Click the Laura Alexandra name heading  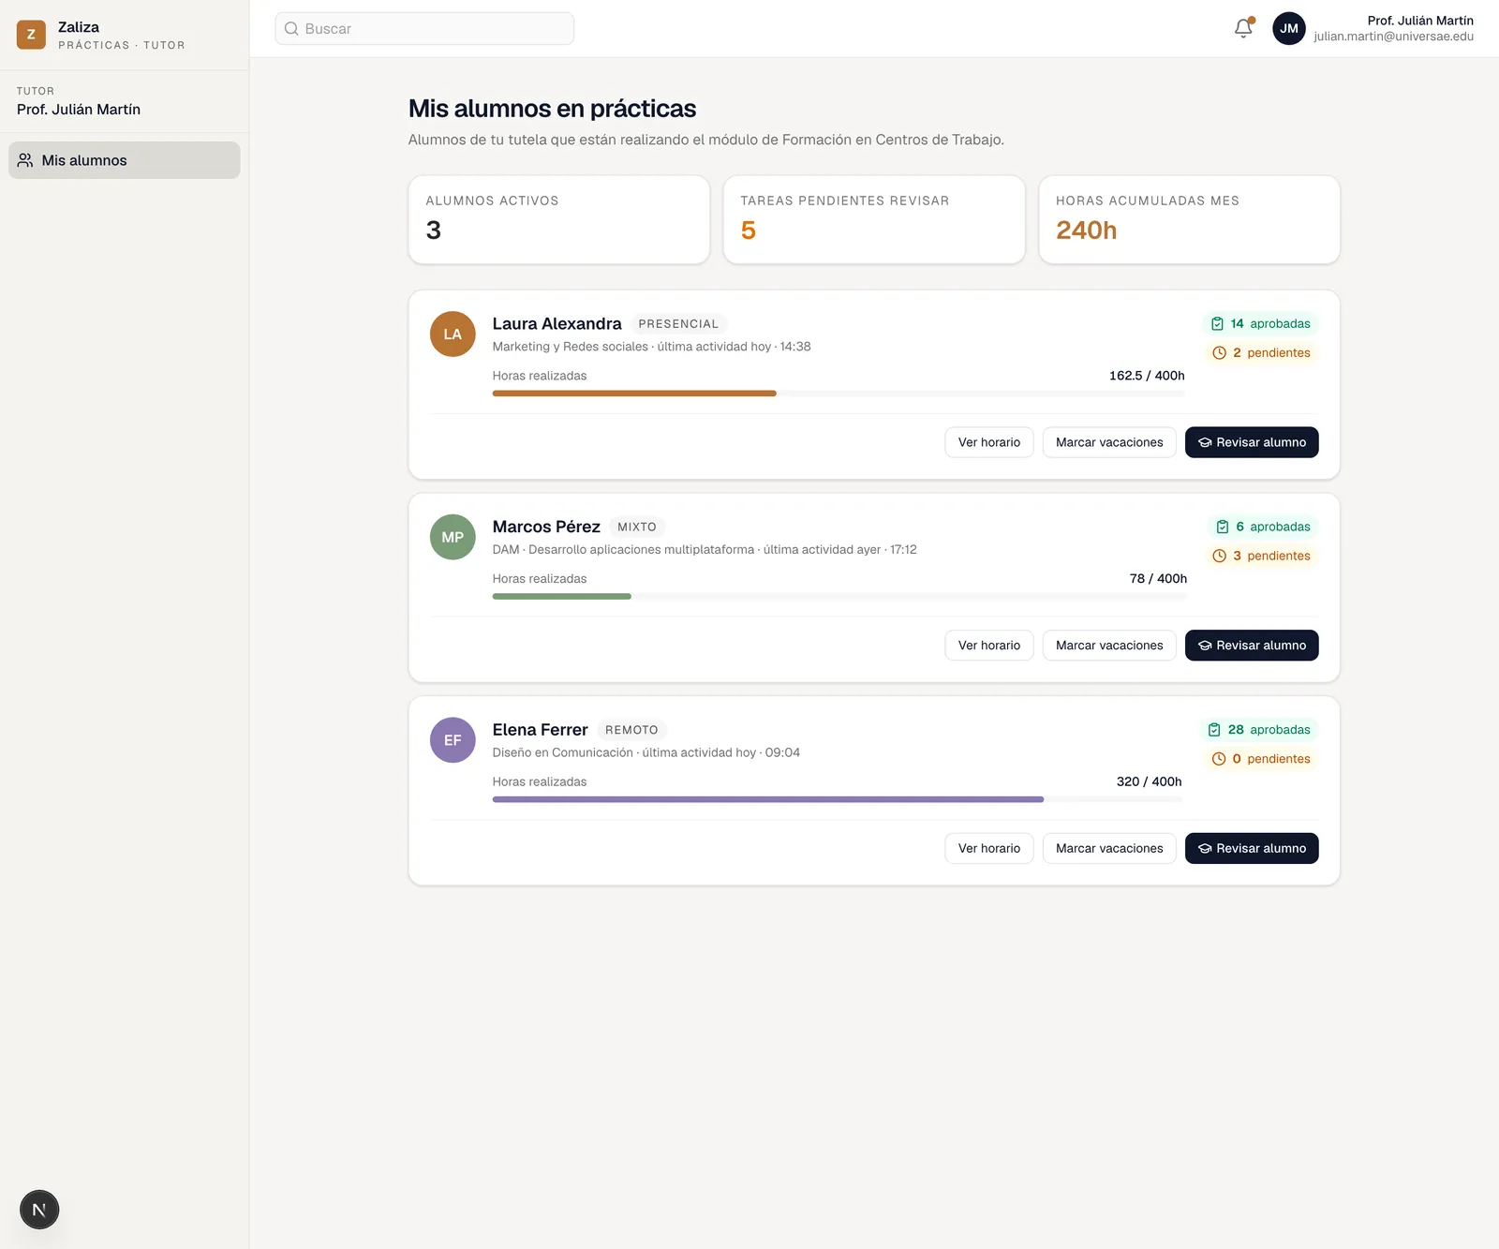pyautogui.click(x=557, y=323)
